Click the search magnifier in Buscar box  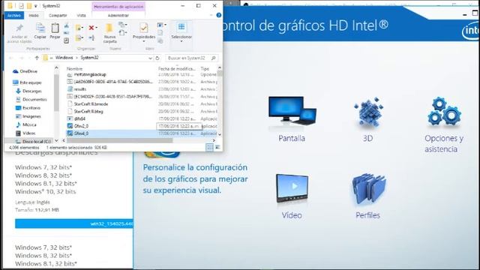coord(213,58)
